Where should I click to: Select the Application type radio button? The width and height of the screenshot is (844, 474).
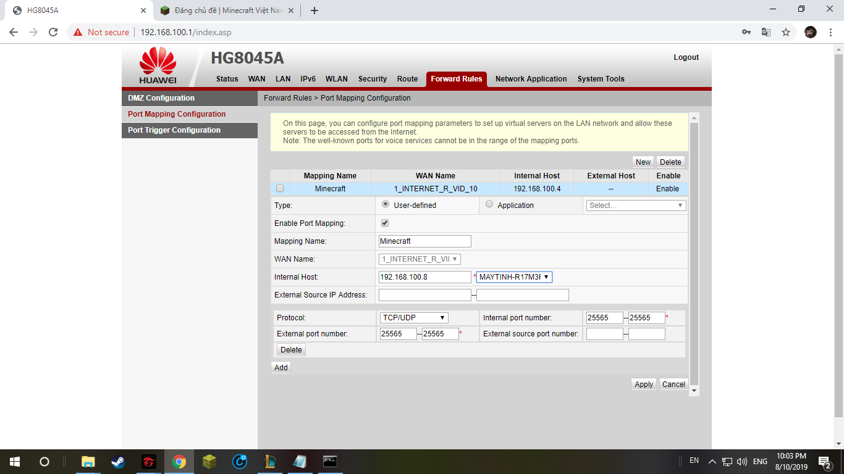489,204
